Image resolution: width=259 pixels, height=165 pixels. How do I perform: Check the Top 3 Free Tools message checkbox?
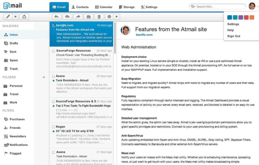click(53, 101)
